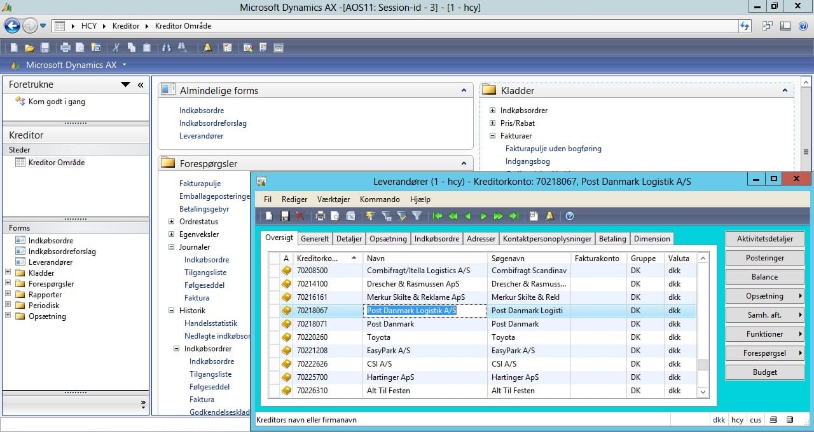Open the Værktøjer menu in Leverandører window
This screenshot has height=432, width=814.
[x=334, y=199]
